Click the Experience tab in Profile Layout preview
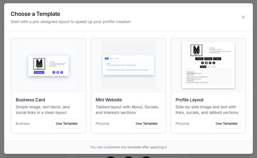Image resolution: width=257 pixels, height=158 pixels. 203,67
